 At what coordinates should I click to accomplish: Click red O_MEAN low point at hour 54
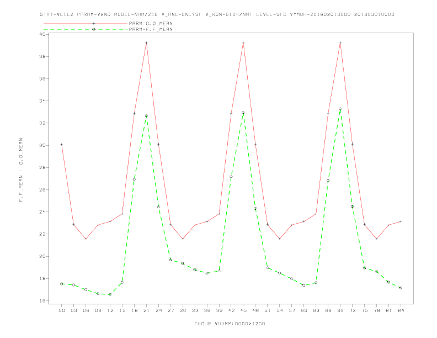280,239
